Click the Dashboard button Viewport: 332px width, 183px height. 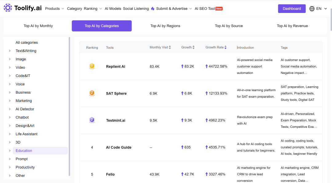(292, 9)
